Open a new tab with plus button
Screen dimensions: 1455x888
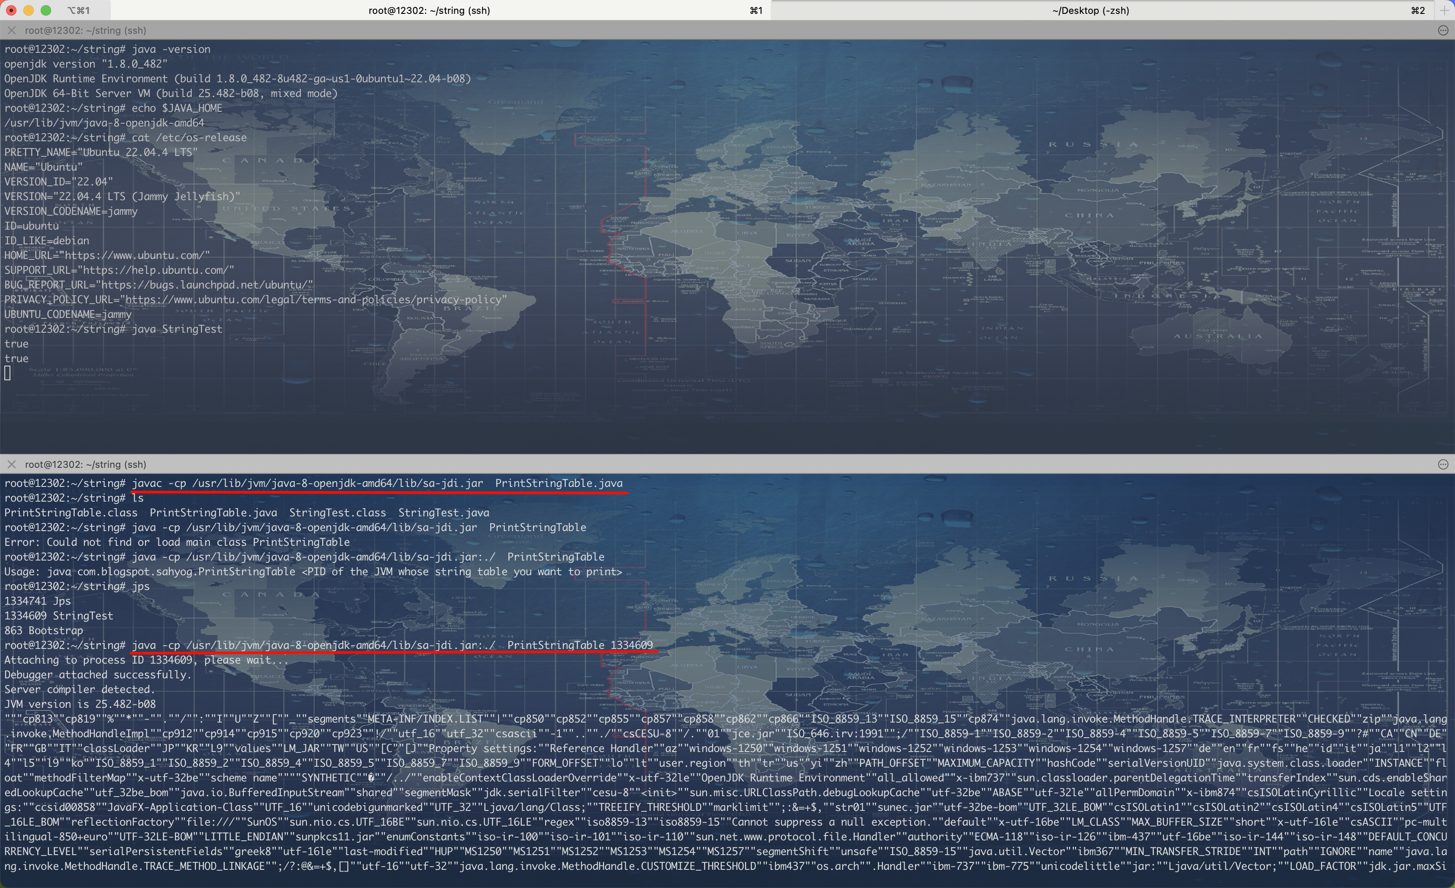pyautogui.click(x=1444, y=10)
